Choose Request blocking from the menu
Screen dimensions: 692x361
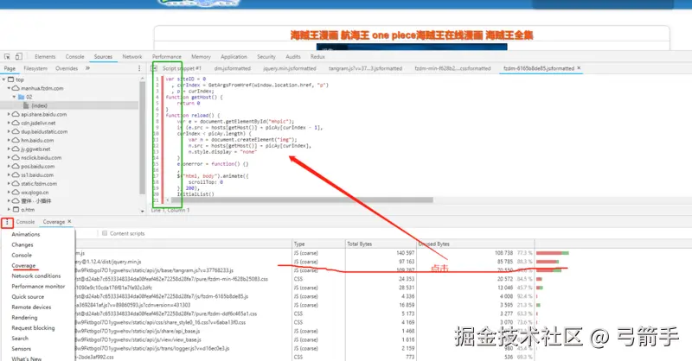pyautogui.click(x=33, y=328)
